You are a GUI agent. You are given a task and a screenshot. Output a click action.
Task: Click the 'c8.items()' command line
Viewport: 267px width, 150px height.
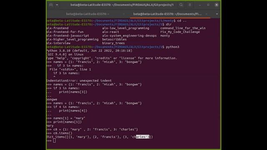pyautogui.click(x=63, y=133)
